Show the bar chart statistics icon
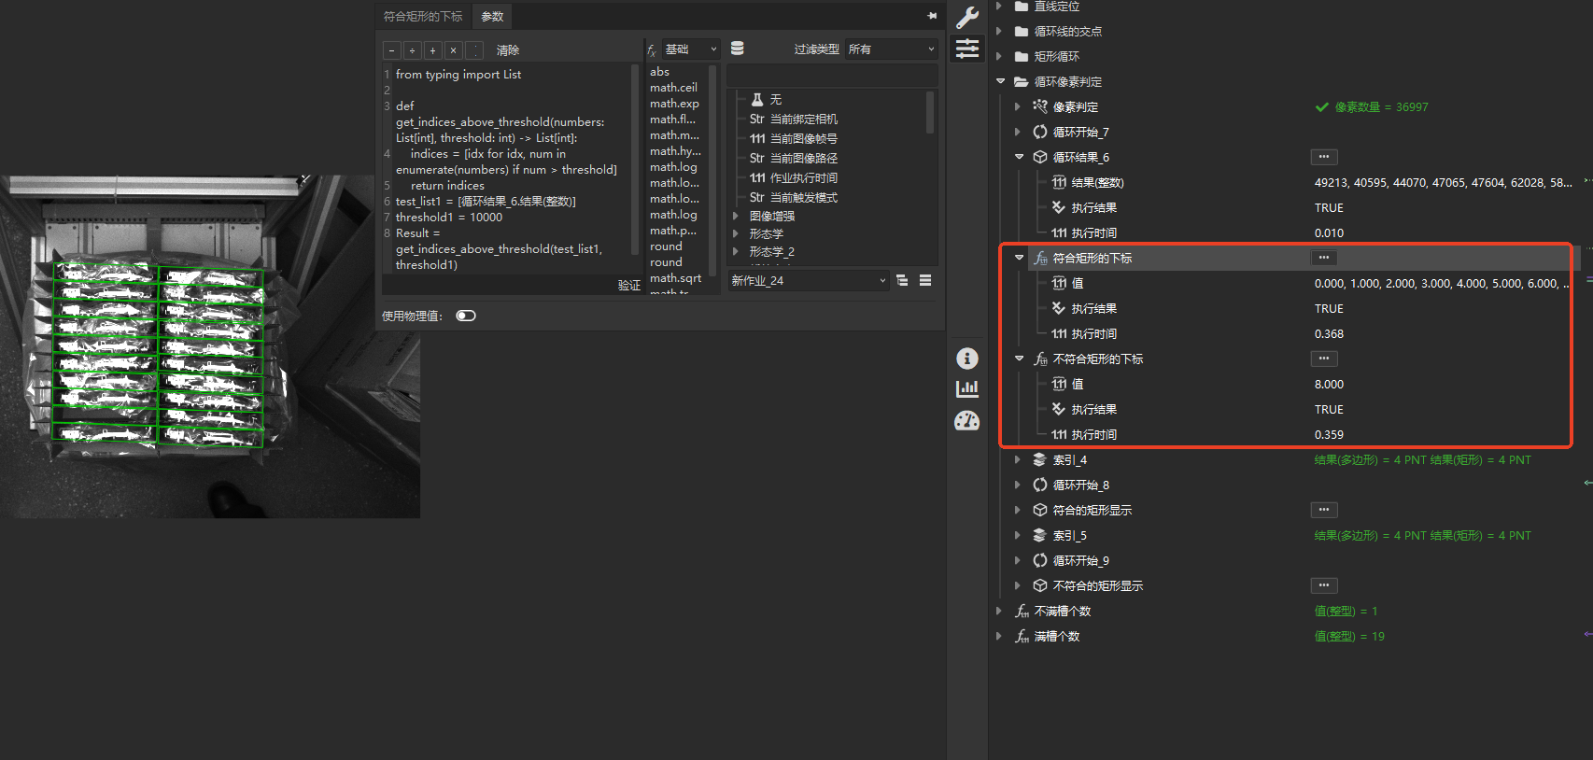Screen dimensions: 1593x760 pyautogui.click(x=967, y=388)
